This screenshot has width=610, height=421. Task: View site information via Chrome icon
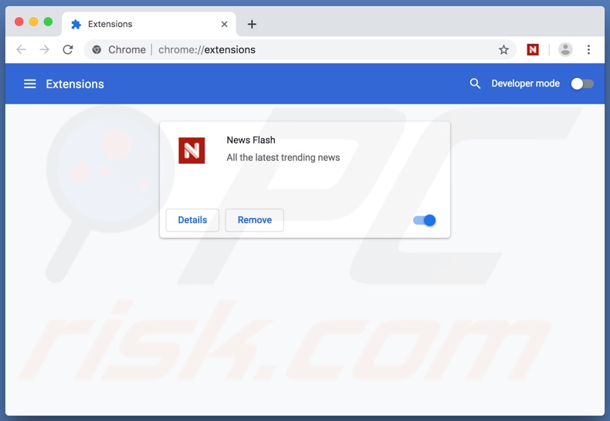97,49
